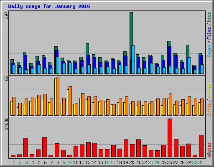Image resolution: width=214 pixels, height=167 pixels.
Task: Click green day label 17 on x-axis
Action: point(113,162)
